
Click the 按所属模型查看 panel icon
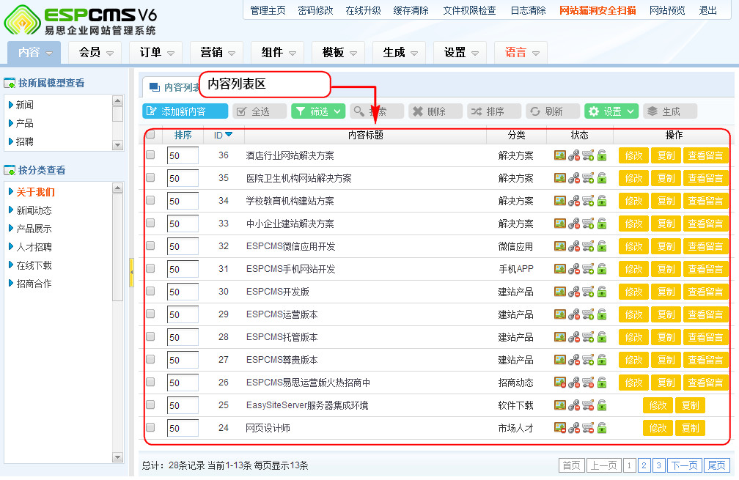pos(10,84)
